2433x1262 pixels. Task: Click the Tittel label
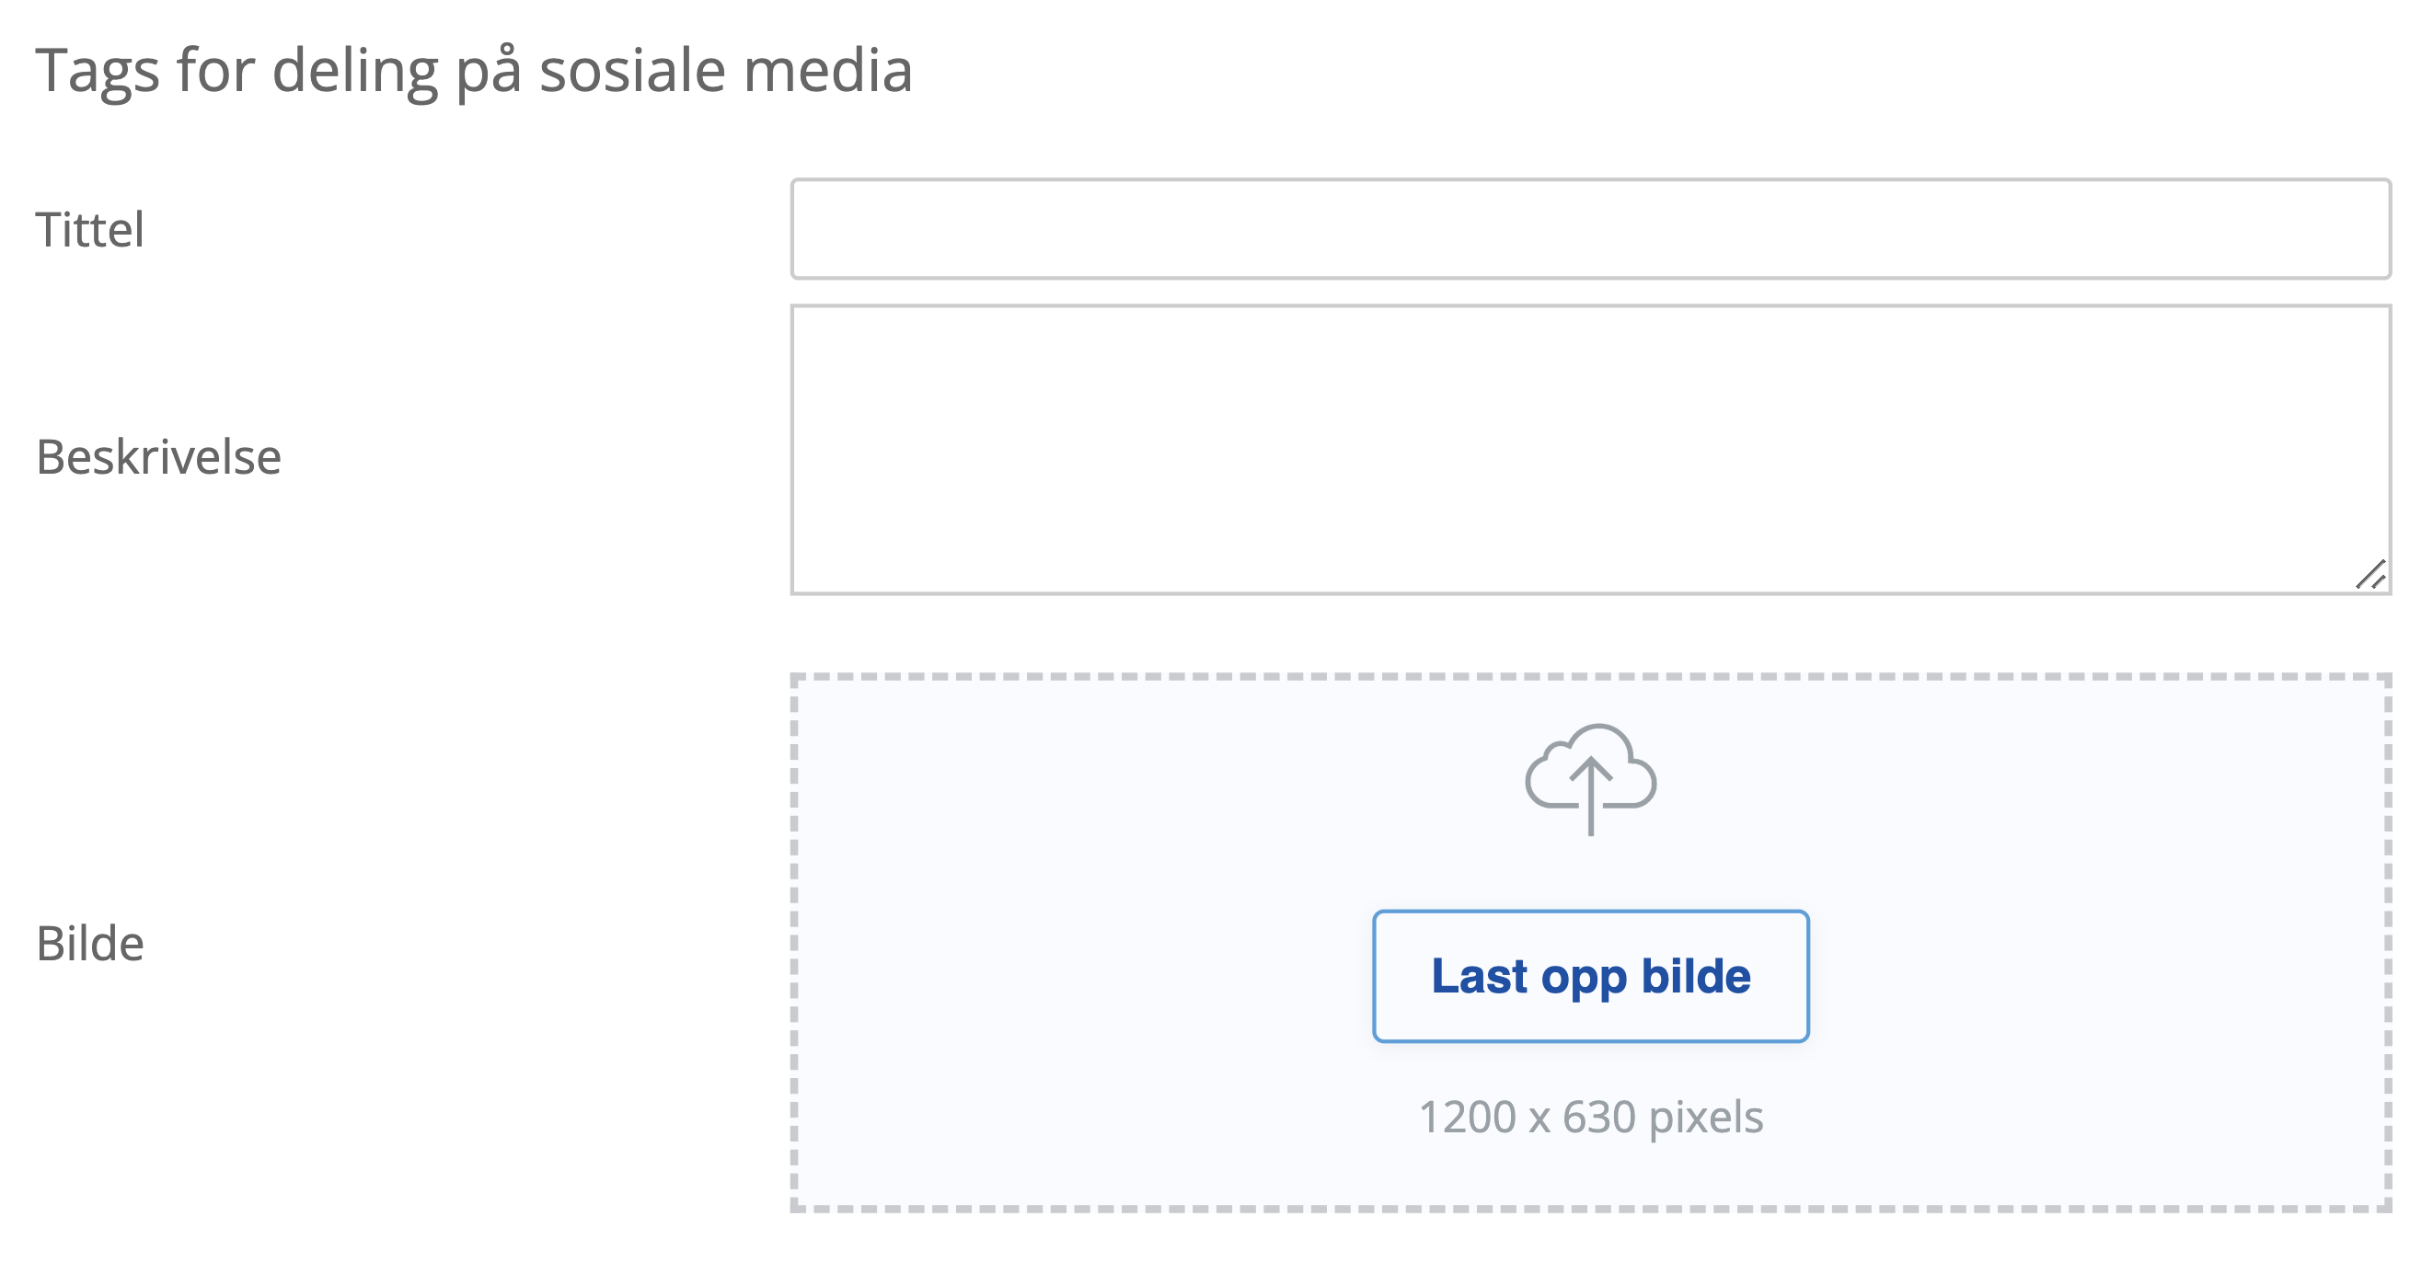tap(90, 229)
